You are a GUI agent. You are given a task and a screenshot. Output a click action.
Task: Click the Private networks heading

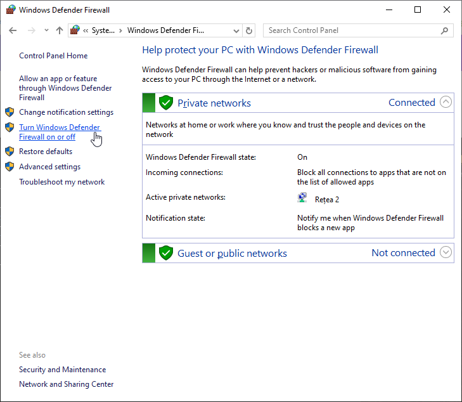[214, 103]
